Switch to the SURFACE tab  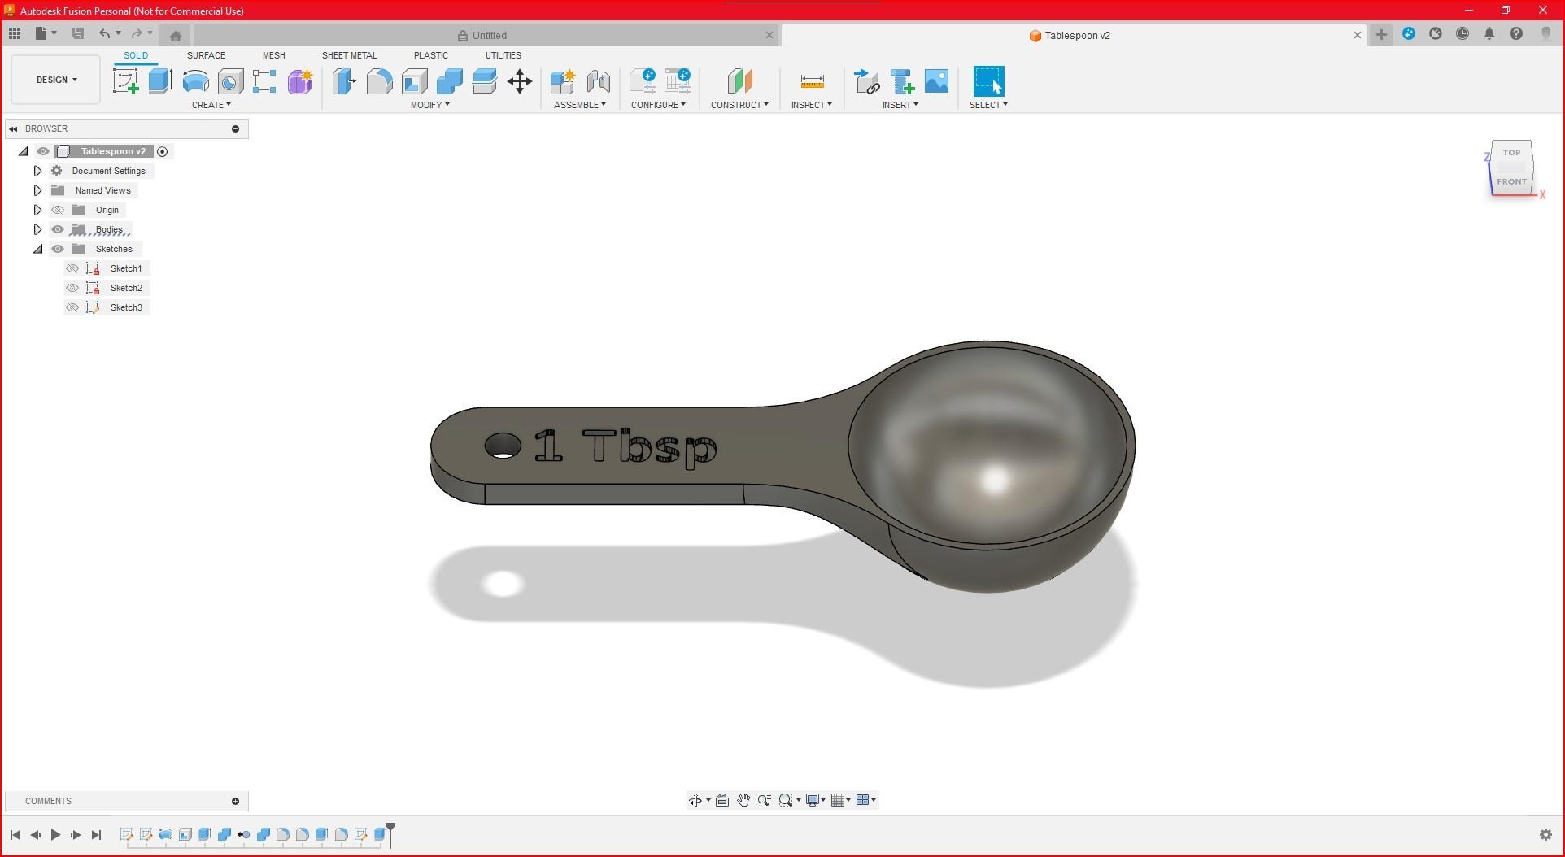click(x=206, y=55)
